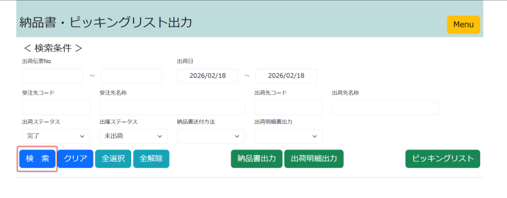
Task: Expand the 出荷ステータス dropdown showing 完了
Action: (56, 136)
